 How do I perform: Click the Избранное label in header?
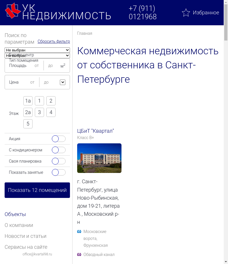[206, 13]
